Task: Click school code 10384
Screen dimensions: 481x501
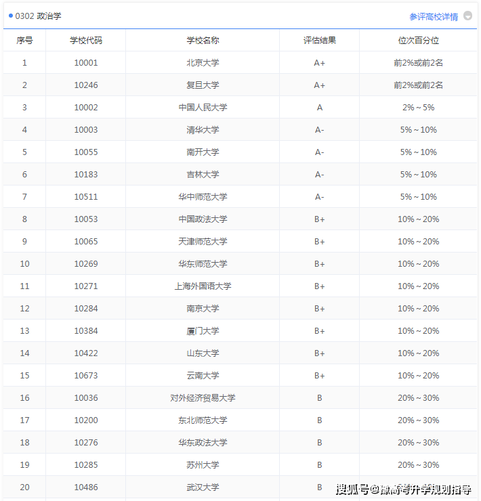Action: pos(86,331)
